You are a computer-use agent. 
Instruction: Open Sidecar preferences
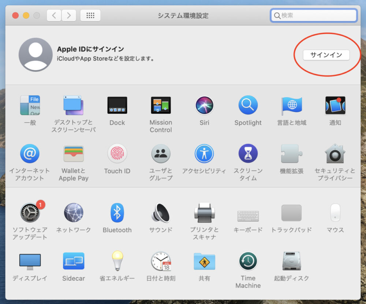point(73,261)
